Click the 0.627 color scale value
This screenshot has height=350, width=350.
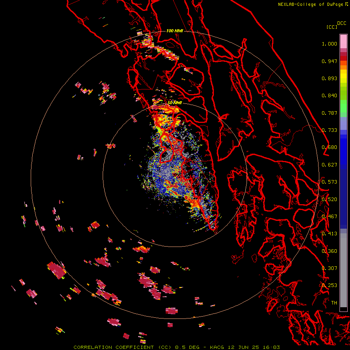tap(329, 165)
